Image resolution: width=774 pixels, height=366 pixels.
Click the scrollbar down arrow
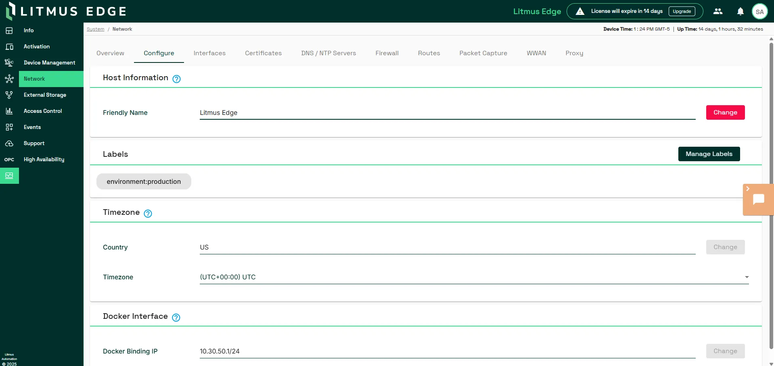[771, 364]
